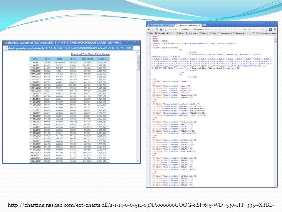Open the Banca bookmarks folder
Viewport: 282px width, 212px height.
[x=204, y=33]
